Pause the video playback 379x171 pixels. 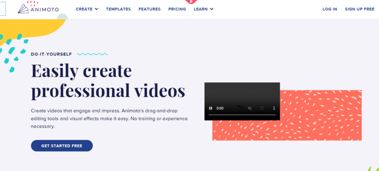click(x=211, y=108)
